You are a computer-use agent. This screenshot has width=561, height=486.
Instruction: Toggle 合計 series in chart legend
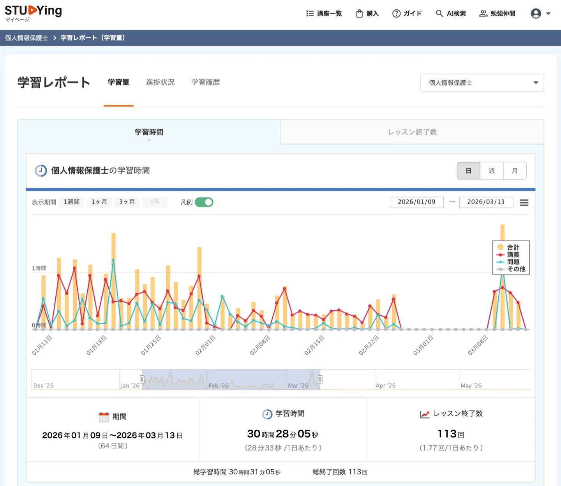[x=508, y=247]
